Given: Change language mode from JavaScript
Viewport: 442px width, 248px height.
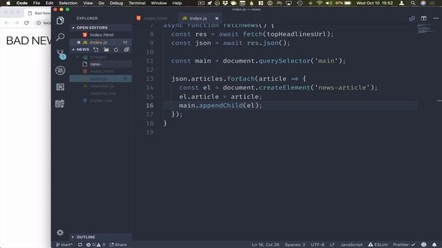Looking at the screenshot, I should click(352, 245).
